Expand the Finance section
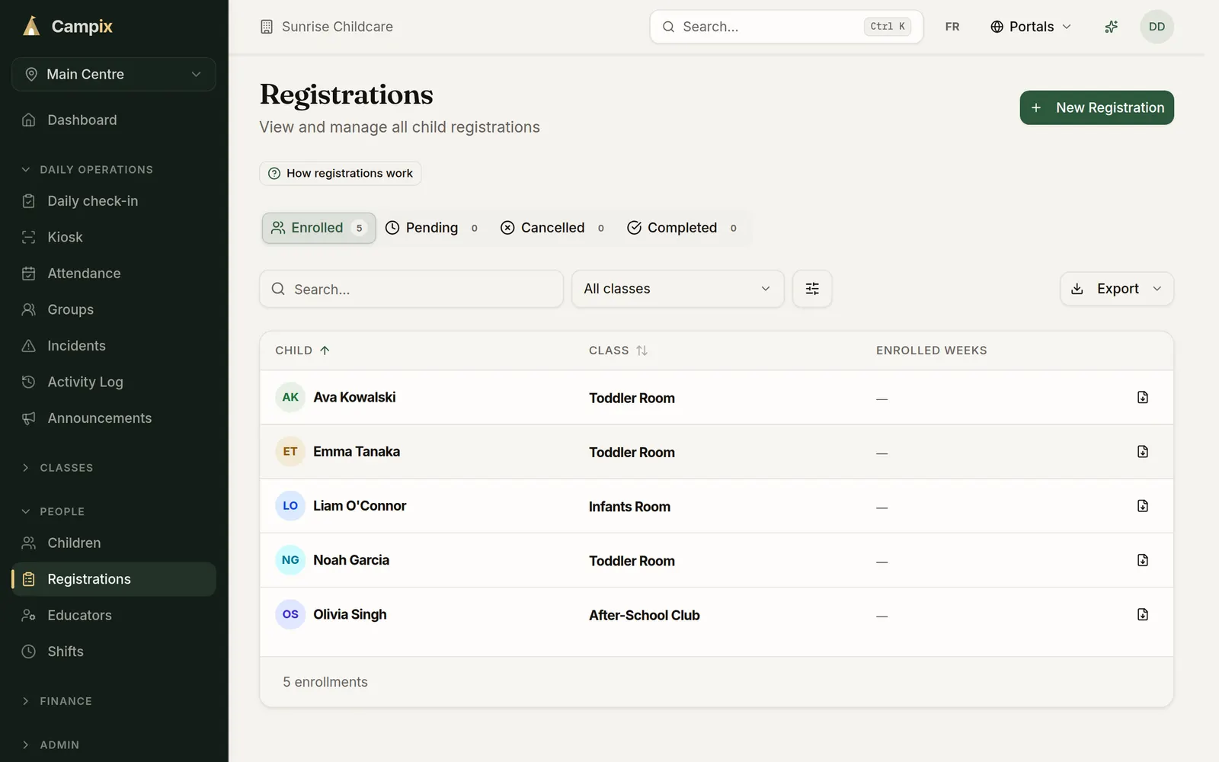The height and width of the screenshot is (762, 1219). click(x=56, y=701)
